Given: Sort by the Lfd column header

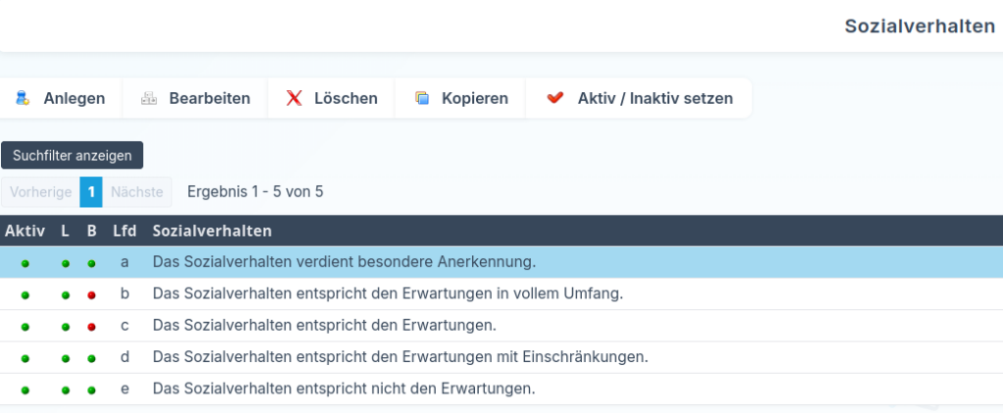Looking at the screenshot, I should click(x=124, y=231).
